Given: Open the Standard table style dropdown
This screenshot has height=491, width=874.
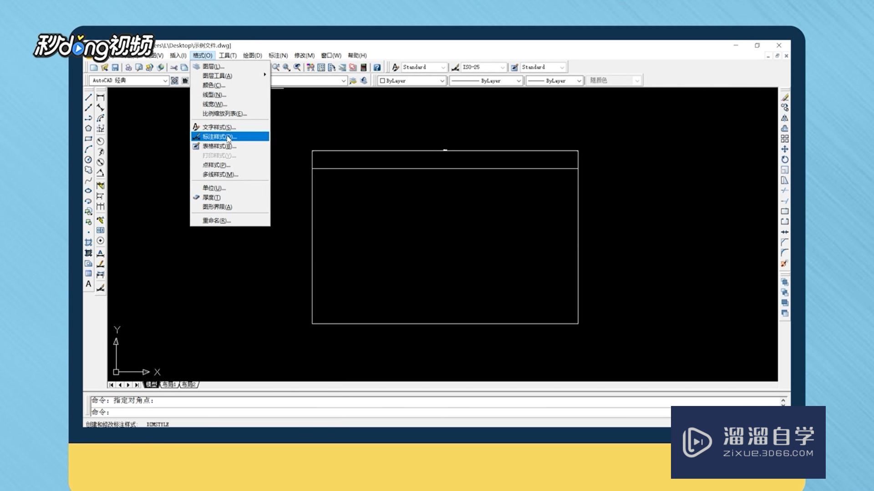Looking at the screenshot, I should pos(543,67).
